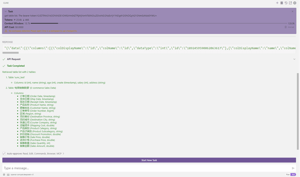Image resolution: width=300 pixels, height=177 pixels.
Task: Click the send message arrow icon
Action: point(293,168)
